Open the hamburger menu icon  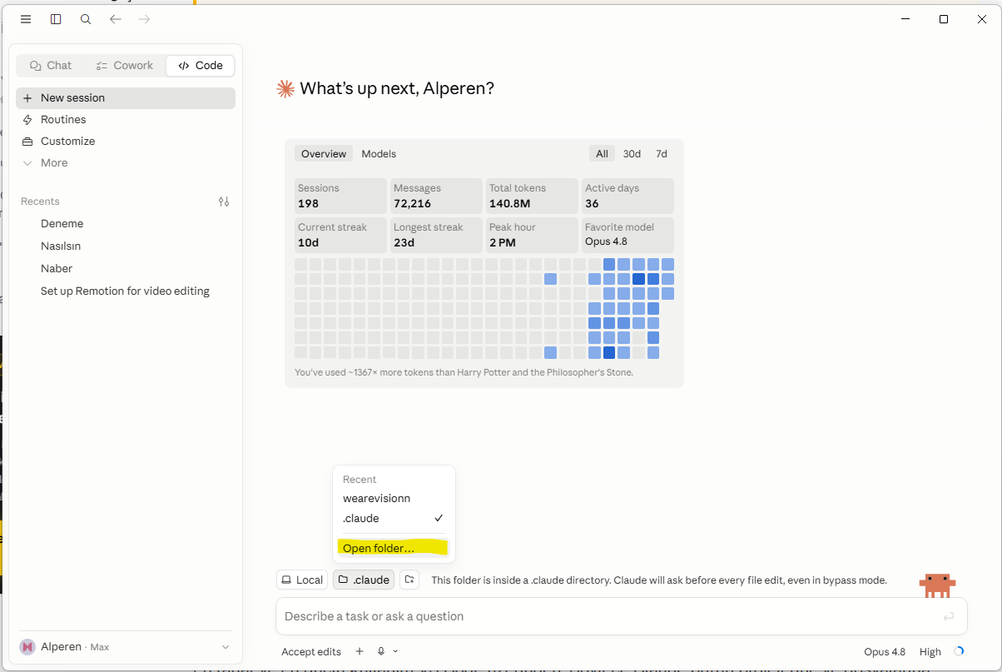click(x=26, y=19)
